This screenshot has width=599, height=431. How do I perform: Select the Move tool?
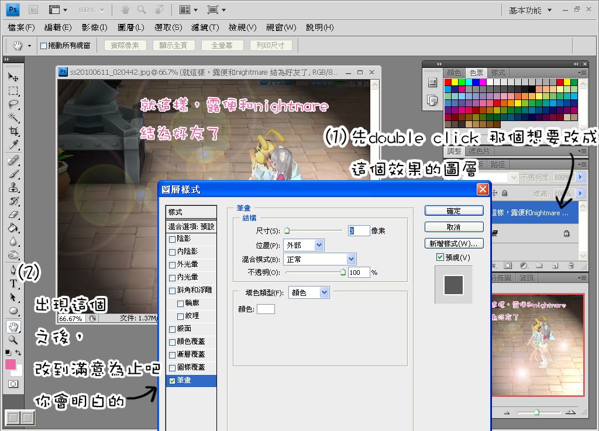click(13, 77)
